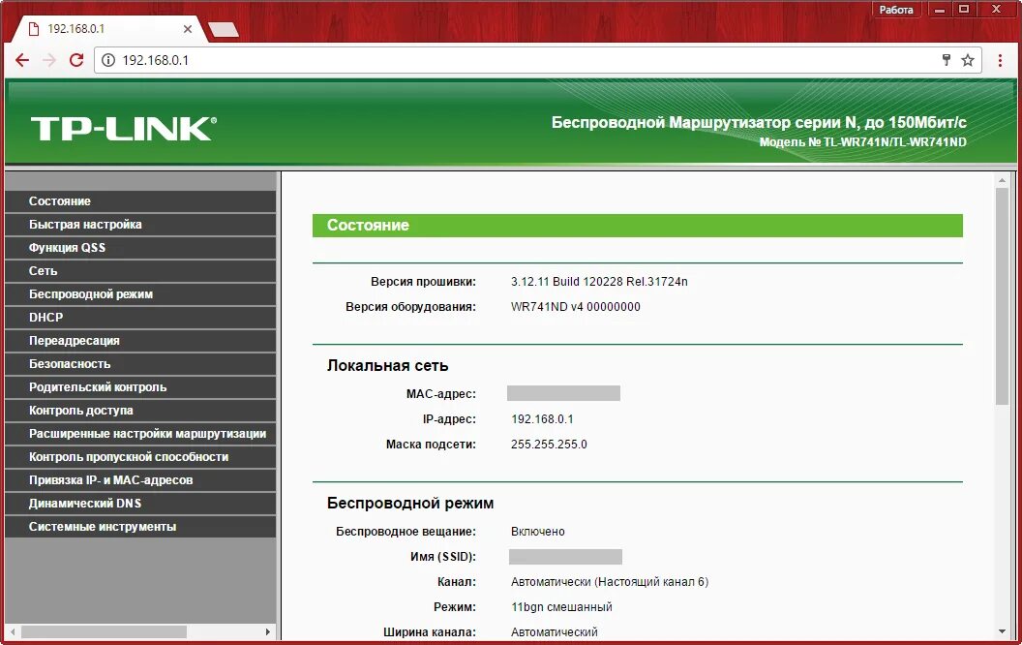The width and height of the screenshot is (1022, 645).
Task: Click sidebar horizontal scrollbar left arrow
Action: click(x=13, y=632)
